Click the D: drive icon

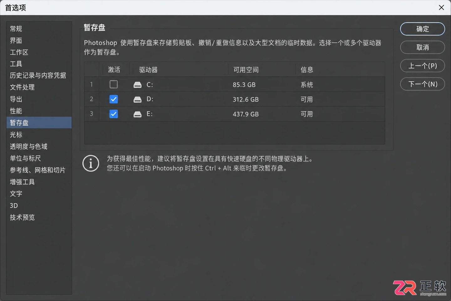137,99
